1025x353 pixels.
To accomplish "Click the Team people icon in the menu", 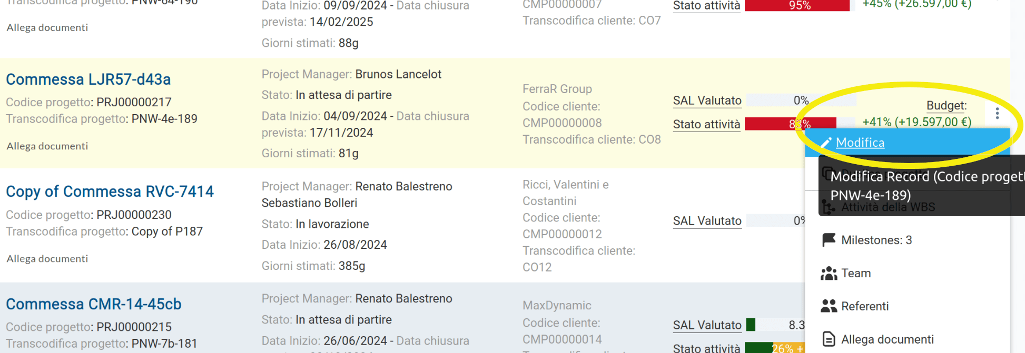I will (x=829, y=273).
